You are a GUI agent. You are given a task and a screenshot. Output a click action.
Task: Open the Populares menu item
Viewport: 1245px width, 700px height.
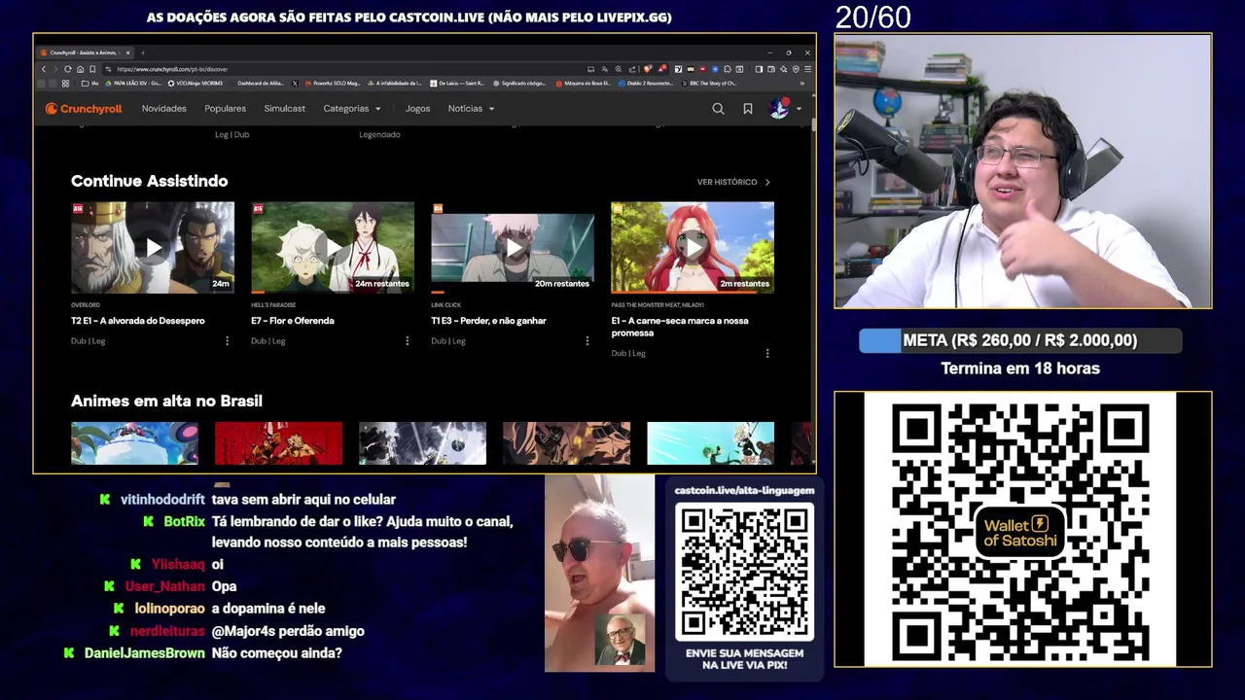coord(226,109)
